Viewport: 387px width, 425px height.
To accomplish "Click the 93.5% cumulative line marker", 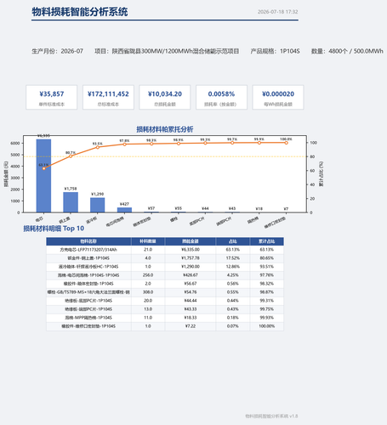I will (x=98, y=147).
